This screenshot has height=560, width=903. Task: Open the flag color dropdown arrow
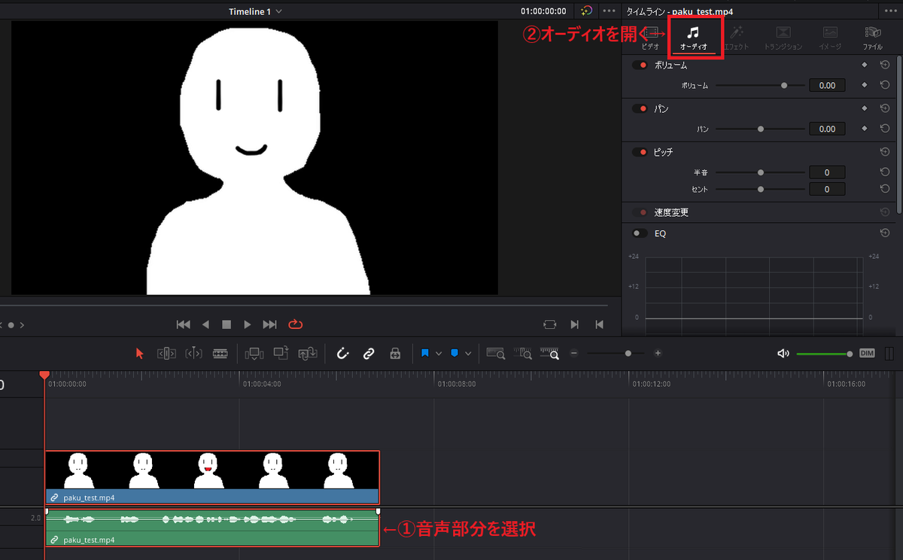[x=438, y=353]
